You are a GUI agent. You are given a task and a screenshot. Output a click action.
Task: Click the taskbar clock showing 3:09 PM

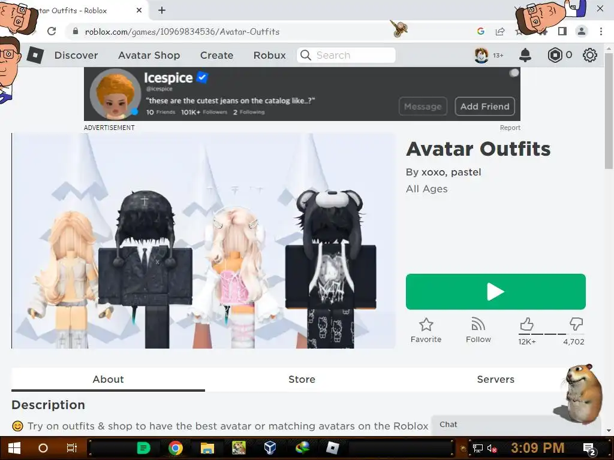point(537,448)
